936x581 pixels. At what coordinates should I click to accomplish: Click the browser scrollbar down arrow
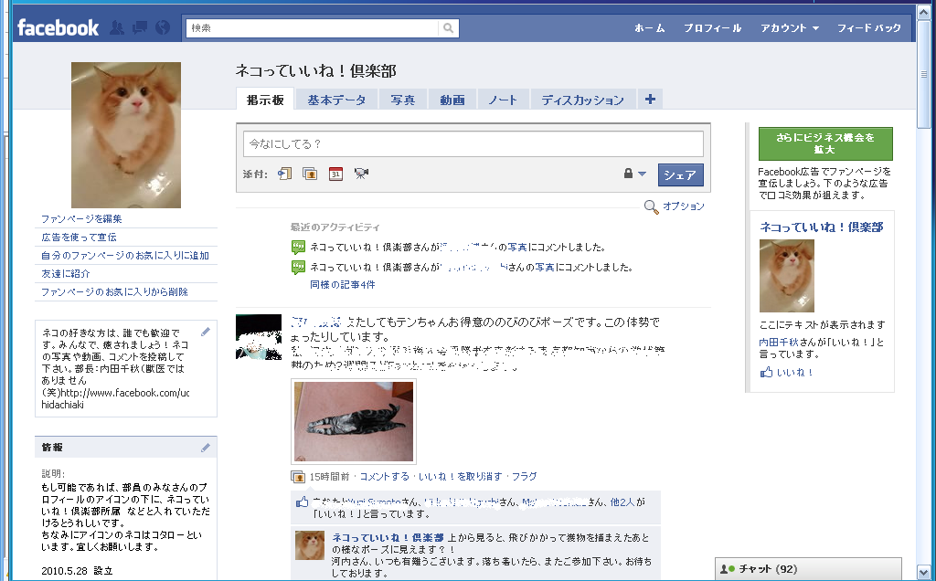coord(923,572)
